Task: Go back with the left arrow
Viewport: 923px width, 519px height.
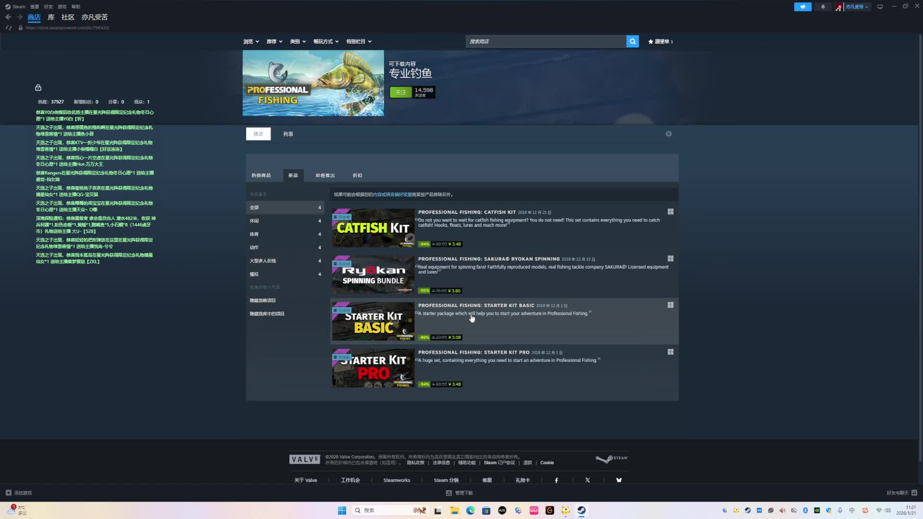Action: (8, 17)
